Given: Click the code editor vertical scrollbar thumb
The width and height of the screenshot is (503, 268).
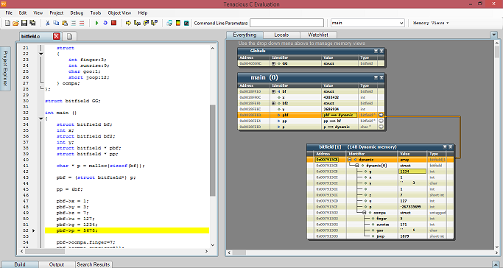Looking at the screenshot, I should pyautogui.click(x=213, y=150).
